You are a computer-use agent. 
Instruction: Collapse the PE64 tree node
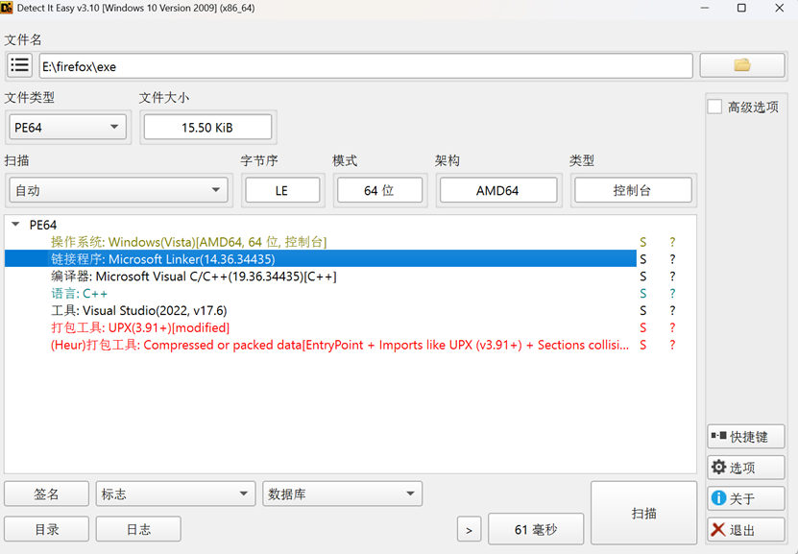tap(15, 225)
